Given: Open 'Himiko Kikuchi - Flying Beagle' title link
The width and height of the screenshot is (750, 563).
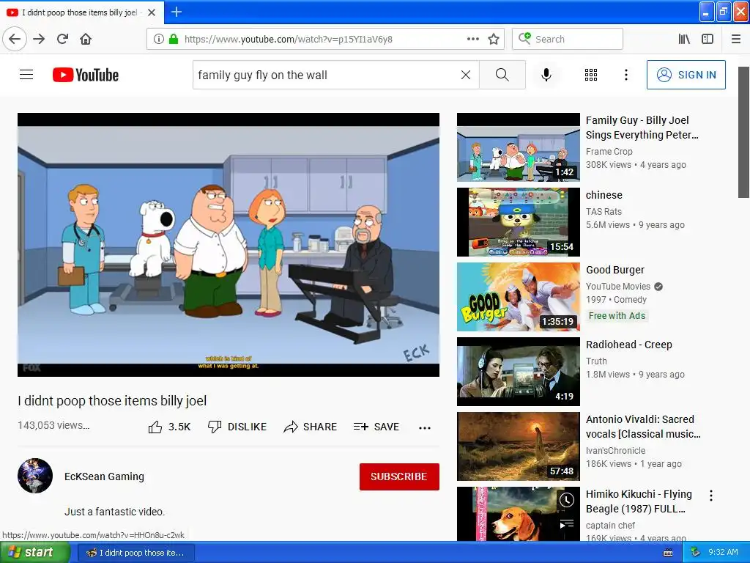Looking at the screenshot, I should point(639,501).
